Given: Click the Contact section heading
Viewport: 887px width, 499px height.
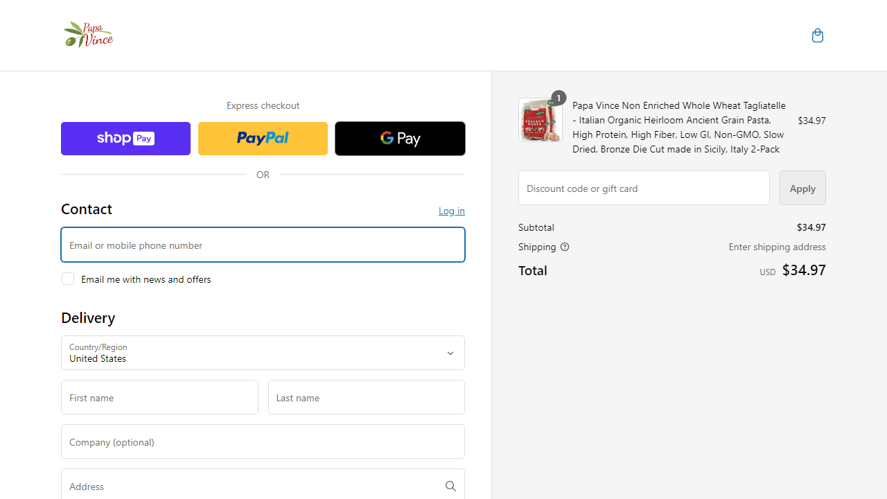Looking at the screenshot, I should point(87,209).
